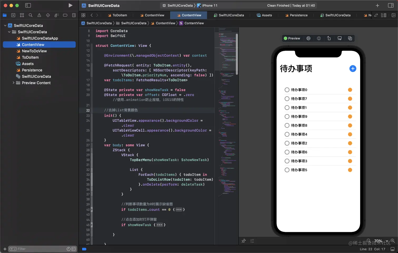
Task: Run the project with the play button
Action: [x=70, y=5]
